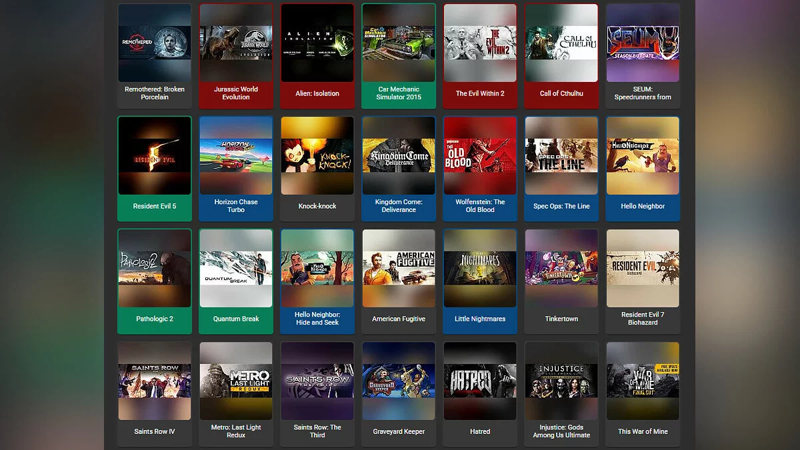Click the "Resident Evil 7 Biohazard" title

tap(643, 319)
